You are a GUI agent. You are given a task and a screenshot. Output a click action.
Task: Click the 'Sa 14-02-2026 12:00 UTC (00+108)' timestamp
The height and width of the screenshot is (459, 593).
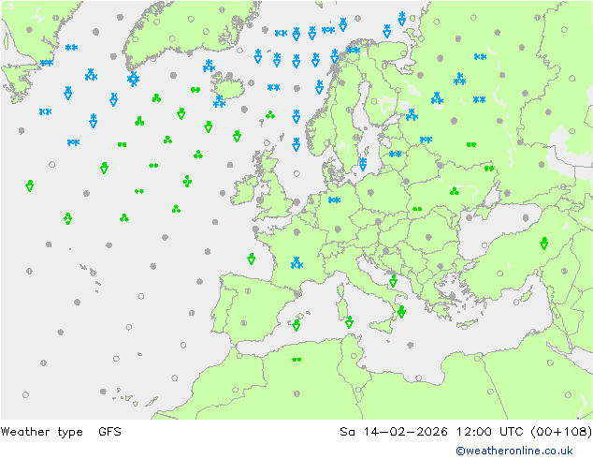(466, 432)
